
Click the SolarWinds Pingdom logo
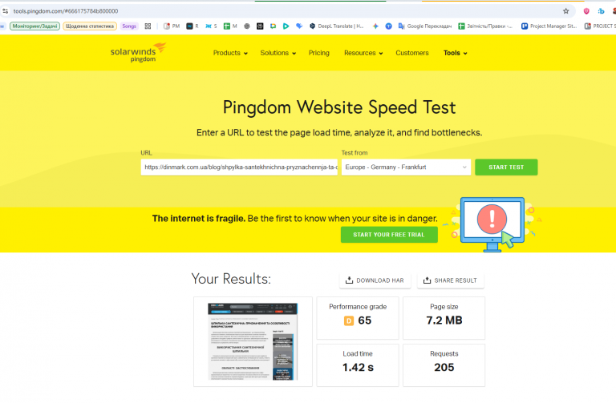tap(138, 53)
